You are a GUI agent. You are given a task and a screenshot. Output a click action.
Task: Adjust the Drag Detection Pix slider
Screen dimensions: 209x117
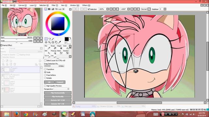click(54, 66)
